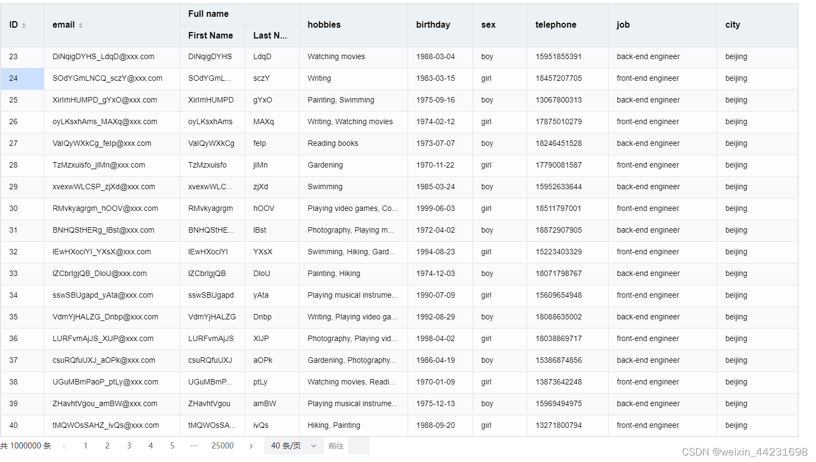
Task: Click last name ivQs
Action: click(x=261, y=426)
